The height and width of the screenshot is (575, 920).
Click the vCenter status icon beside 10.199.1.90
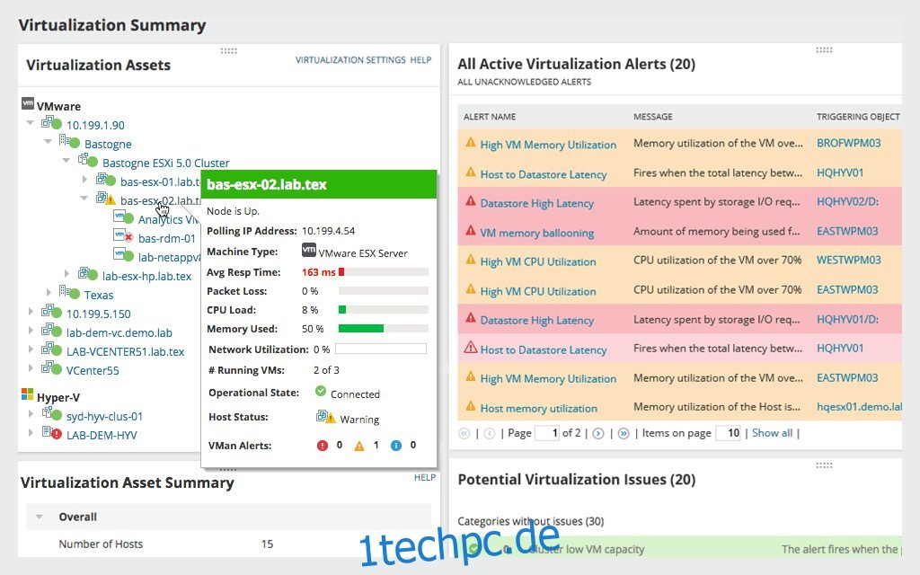click(x=51, y=123)
